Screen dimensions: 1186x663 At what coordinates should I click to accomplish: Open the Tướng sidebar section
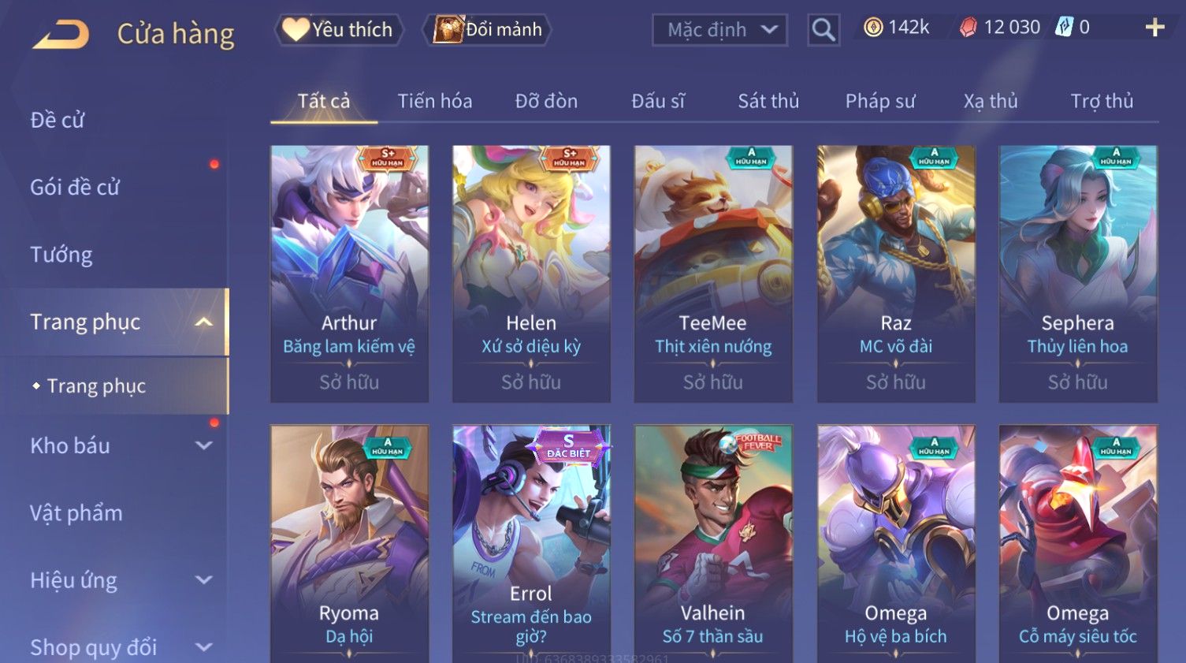click(61, 255)
